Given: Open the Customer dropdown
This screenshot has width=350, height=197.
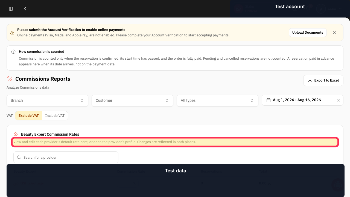Looking at the screenshot, I should 132,101.
